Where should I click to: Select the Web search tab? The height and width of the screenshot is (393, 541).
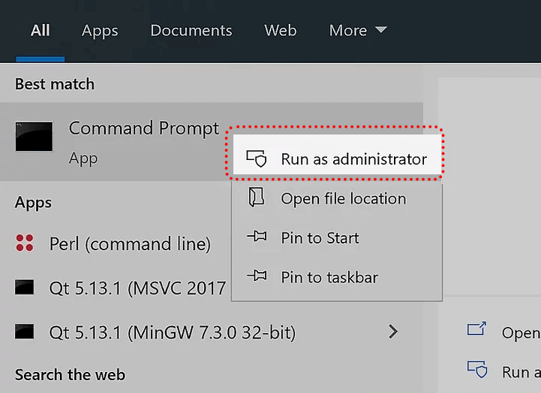click(x=280, y=31)
